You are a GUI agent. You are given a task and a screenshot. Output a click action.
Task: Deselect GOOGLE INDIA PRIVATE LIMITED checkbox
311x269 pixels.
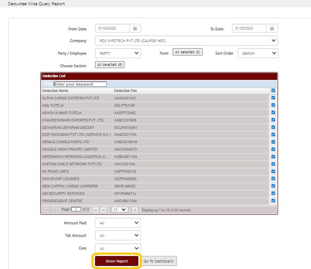273,149
